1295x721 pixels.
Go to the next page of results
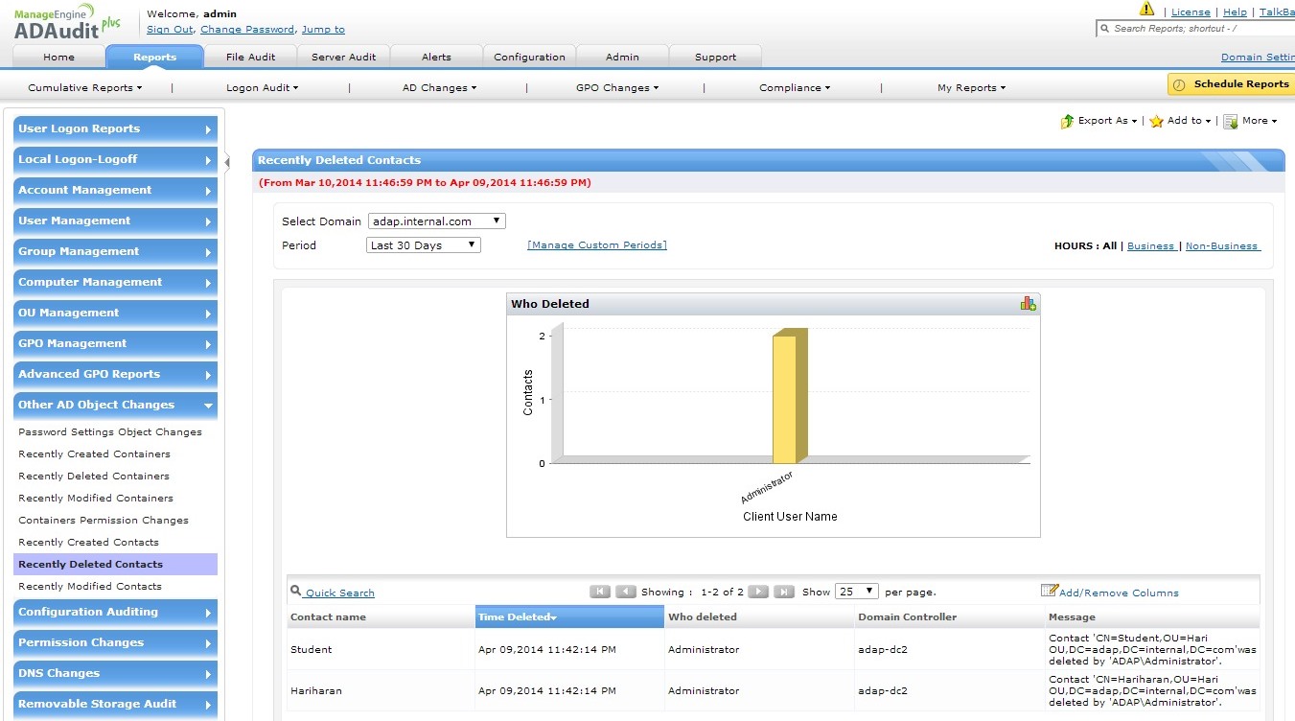pos(757,592)
